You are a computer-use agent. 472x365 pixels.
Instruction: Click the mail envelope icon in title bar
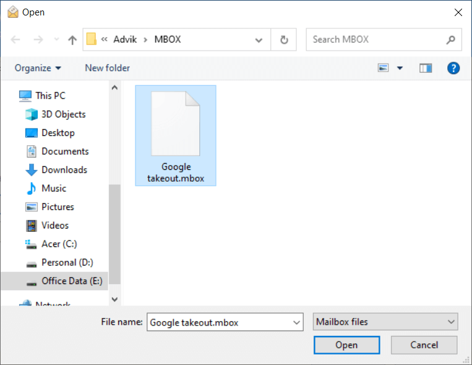(13, 12)
